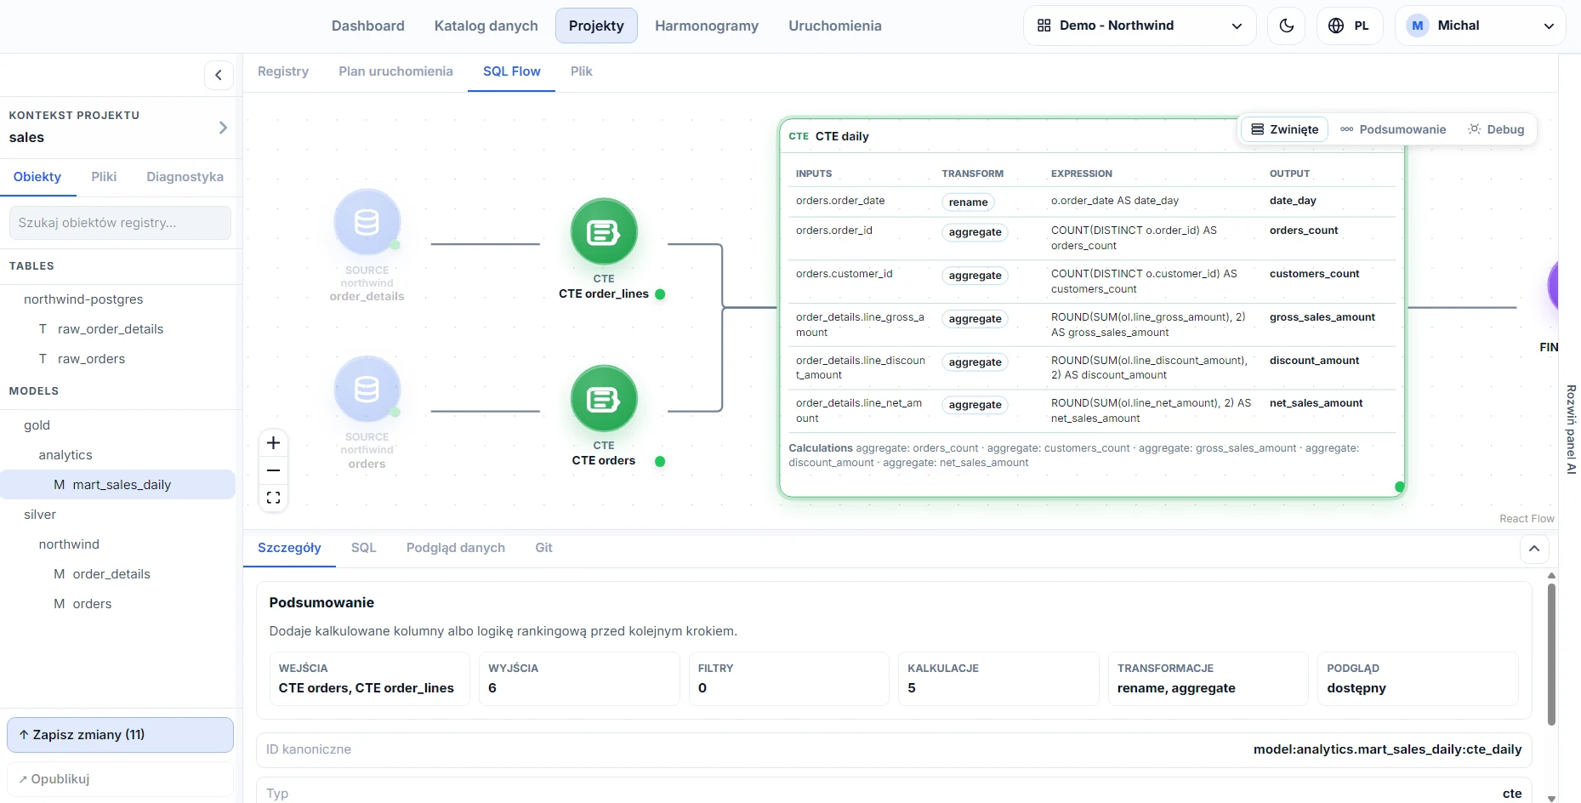Switch to the Pliki sidebar tab
This screenshot has width=1581, height=803.
pyautogui.click(x=104, y=177)
